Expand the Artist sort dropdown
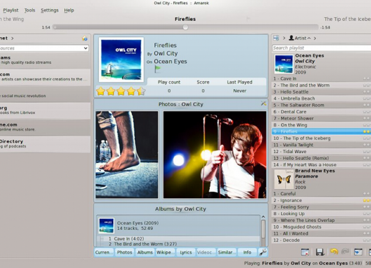Screen dimensions: 371x268 point(300,38)
